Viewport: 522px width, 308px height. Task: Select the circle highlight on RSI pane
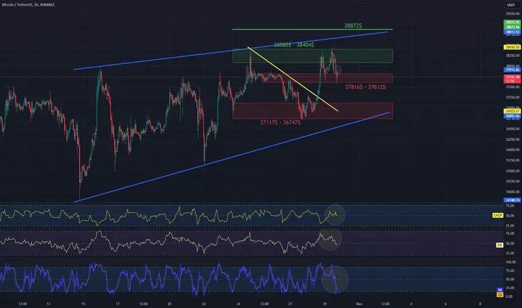coord(330,239)
